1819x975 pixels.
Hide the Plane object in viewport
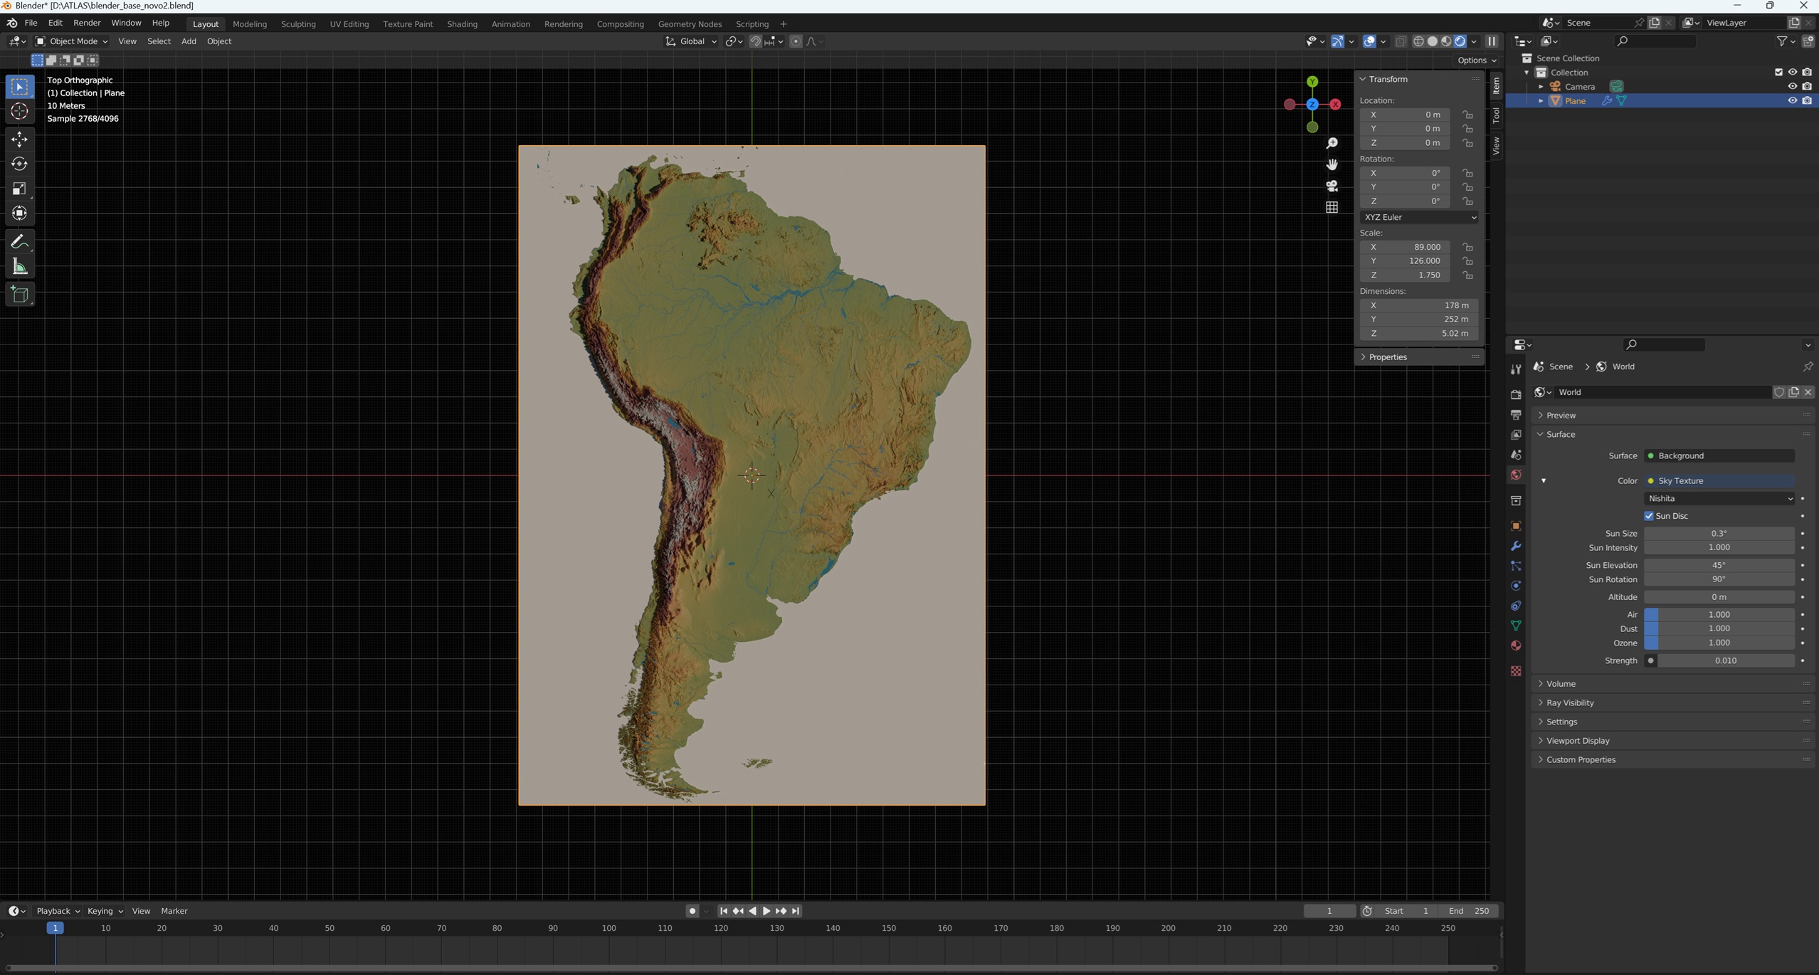(x=1793, y=101)
